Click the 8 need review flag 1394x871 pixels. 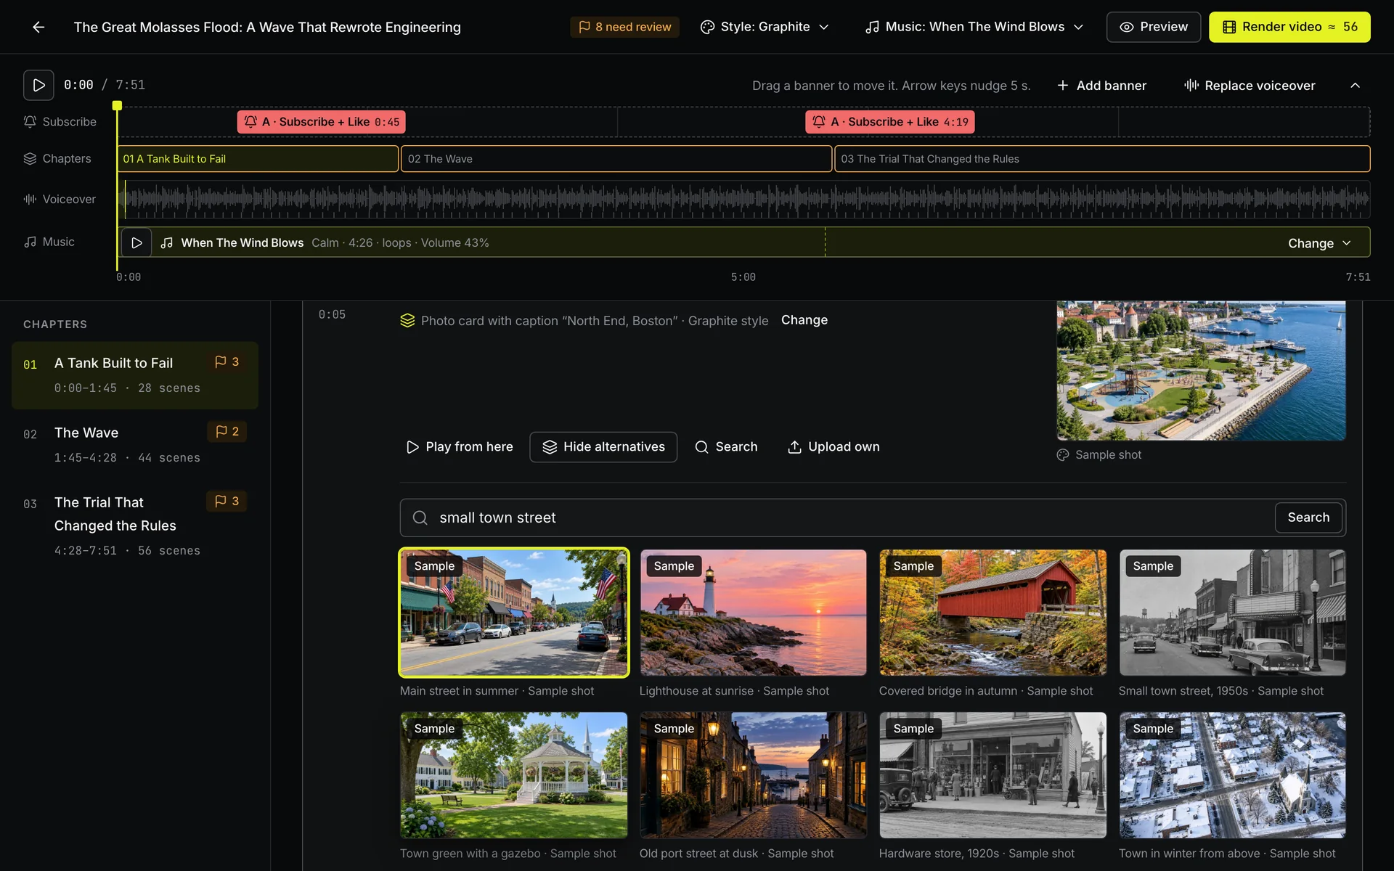(624, 27)
